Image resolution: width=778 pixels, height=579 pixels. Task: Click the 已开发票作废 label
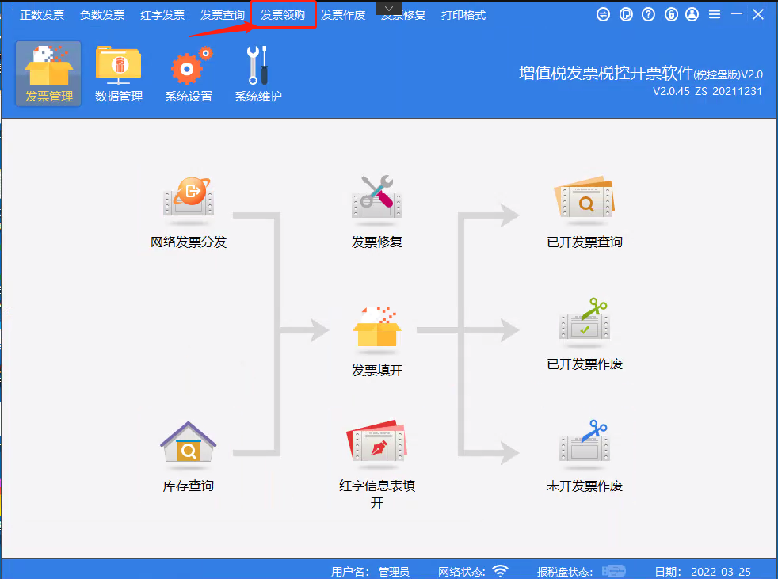click(x=585, y=364)
